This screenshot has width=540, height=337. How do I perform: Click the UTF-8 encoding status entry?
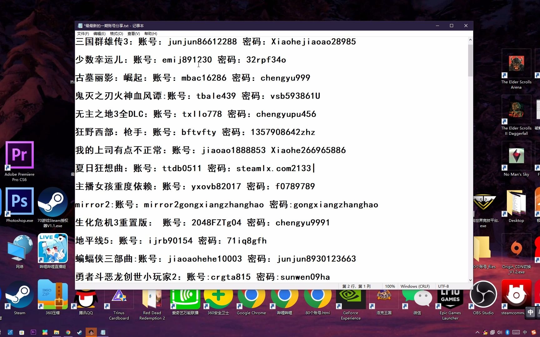(x=443, y=286)
